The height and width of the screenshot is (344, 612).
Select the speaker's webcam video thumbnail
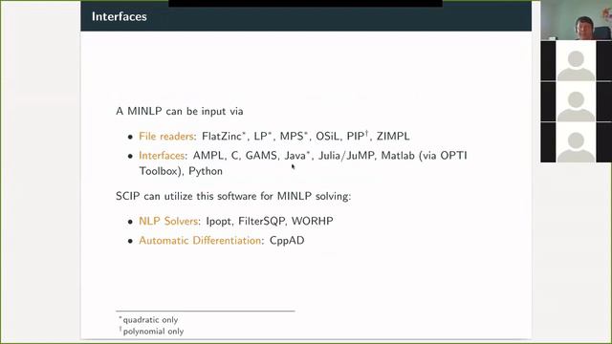point(576,20)
